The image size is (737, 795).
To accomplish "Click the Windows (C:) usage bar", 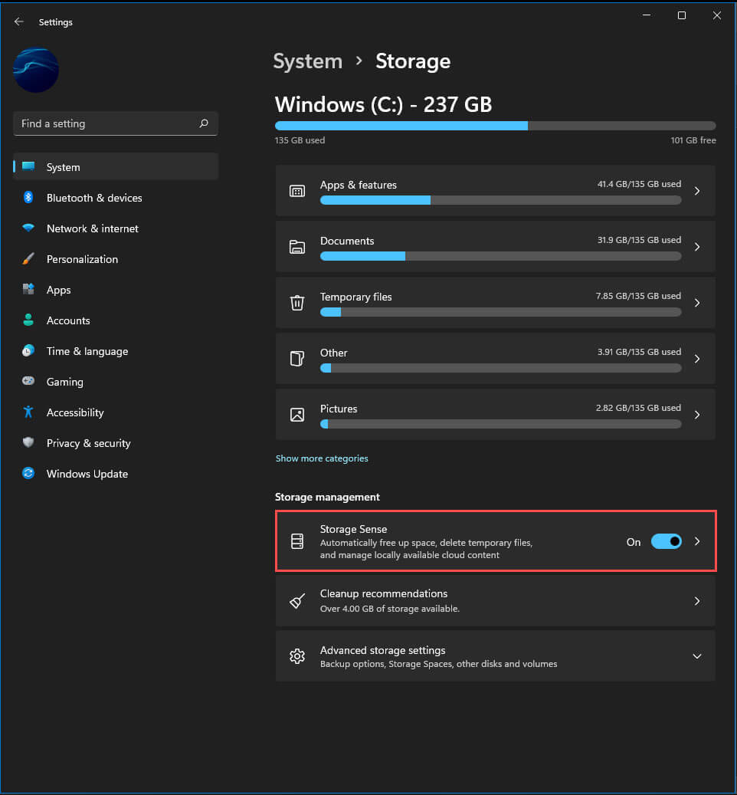I will (496, 126).
